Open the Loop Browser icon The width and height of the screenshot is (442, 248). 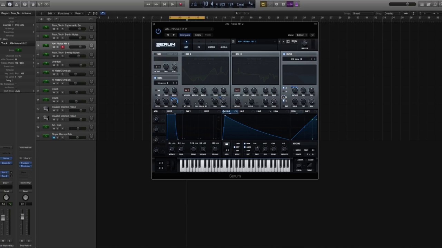(x=435, y=4)
